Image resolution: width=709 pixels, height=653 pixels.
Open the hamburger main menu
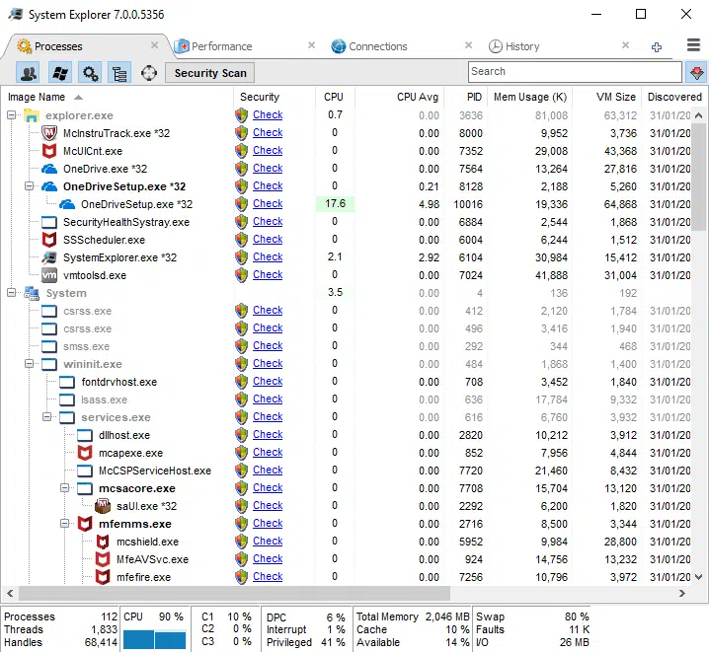[694, 46]
